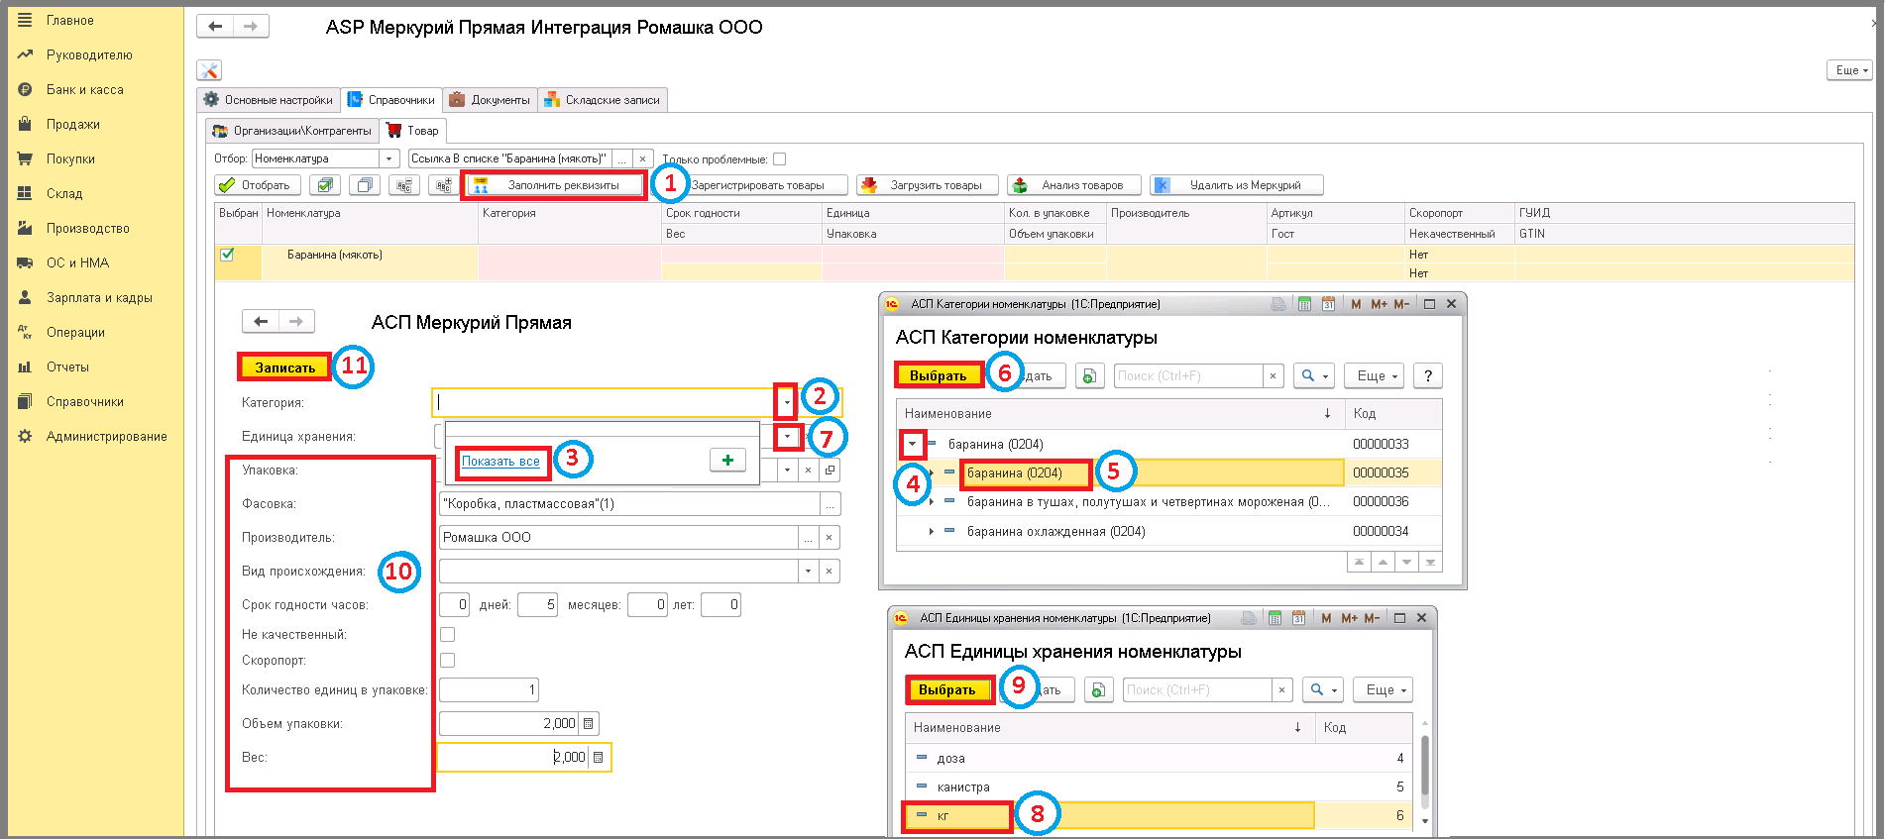This screenshot has width=1885, height=839.
Task: Click the ОС и НМА truck icon
Action: pos(25,262)
